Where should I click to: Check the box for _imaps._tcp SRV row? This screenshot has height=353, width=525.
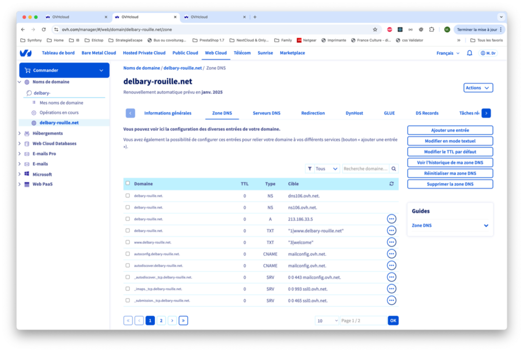(128, 289)
